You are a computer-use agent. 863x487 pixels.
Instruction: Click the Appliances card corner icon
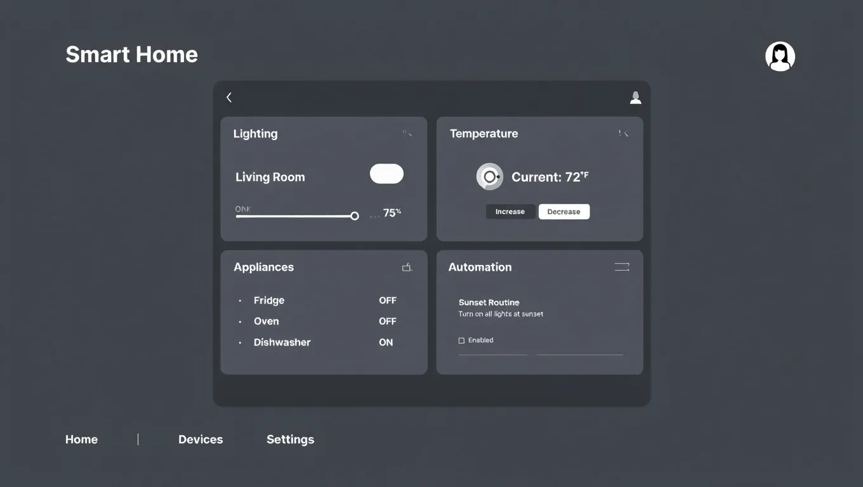(407, 268)
